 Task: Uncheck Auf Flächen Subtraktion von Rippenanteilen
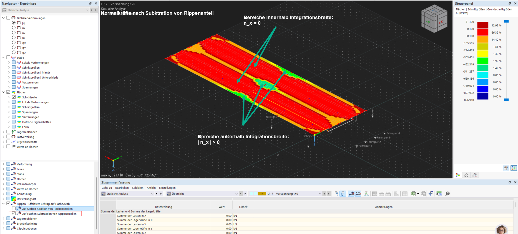14,214
